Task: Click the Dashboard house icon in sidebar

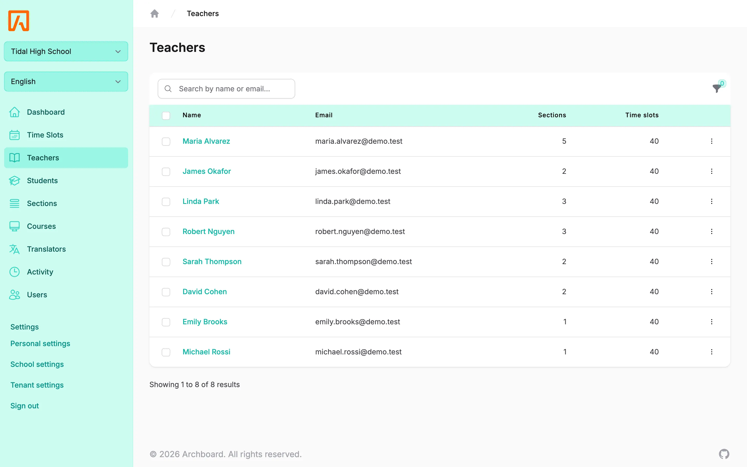Action: (15, 112)
